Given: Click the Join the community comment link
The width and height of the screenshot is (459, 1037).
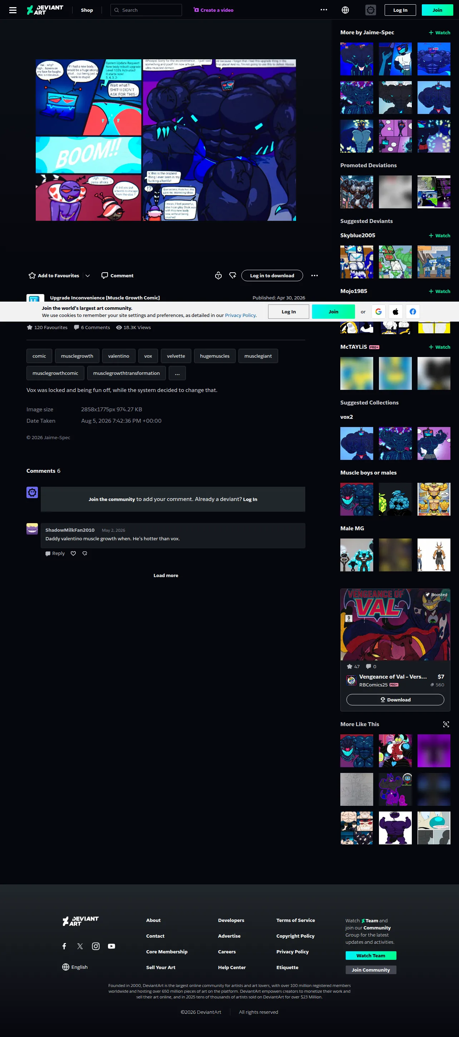Looking at the screenshot, I should pos(112,499).
